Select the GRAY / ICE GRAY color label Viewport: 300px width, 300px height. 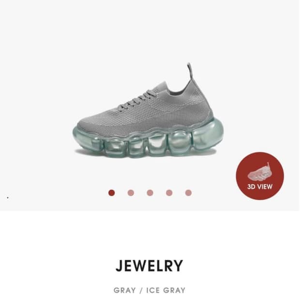tap(150, 290)
